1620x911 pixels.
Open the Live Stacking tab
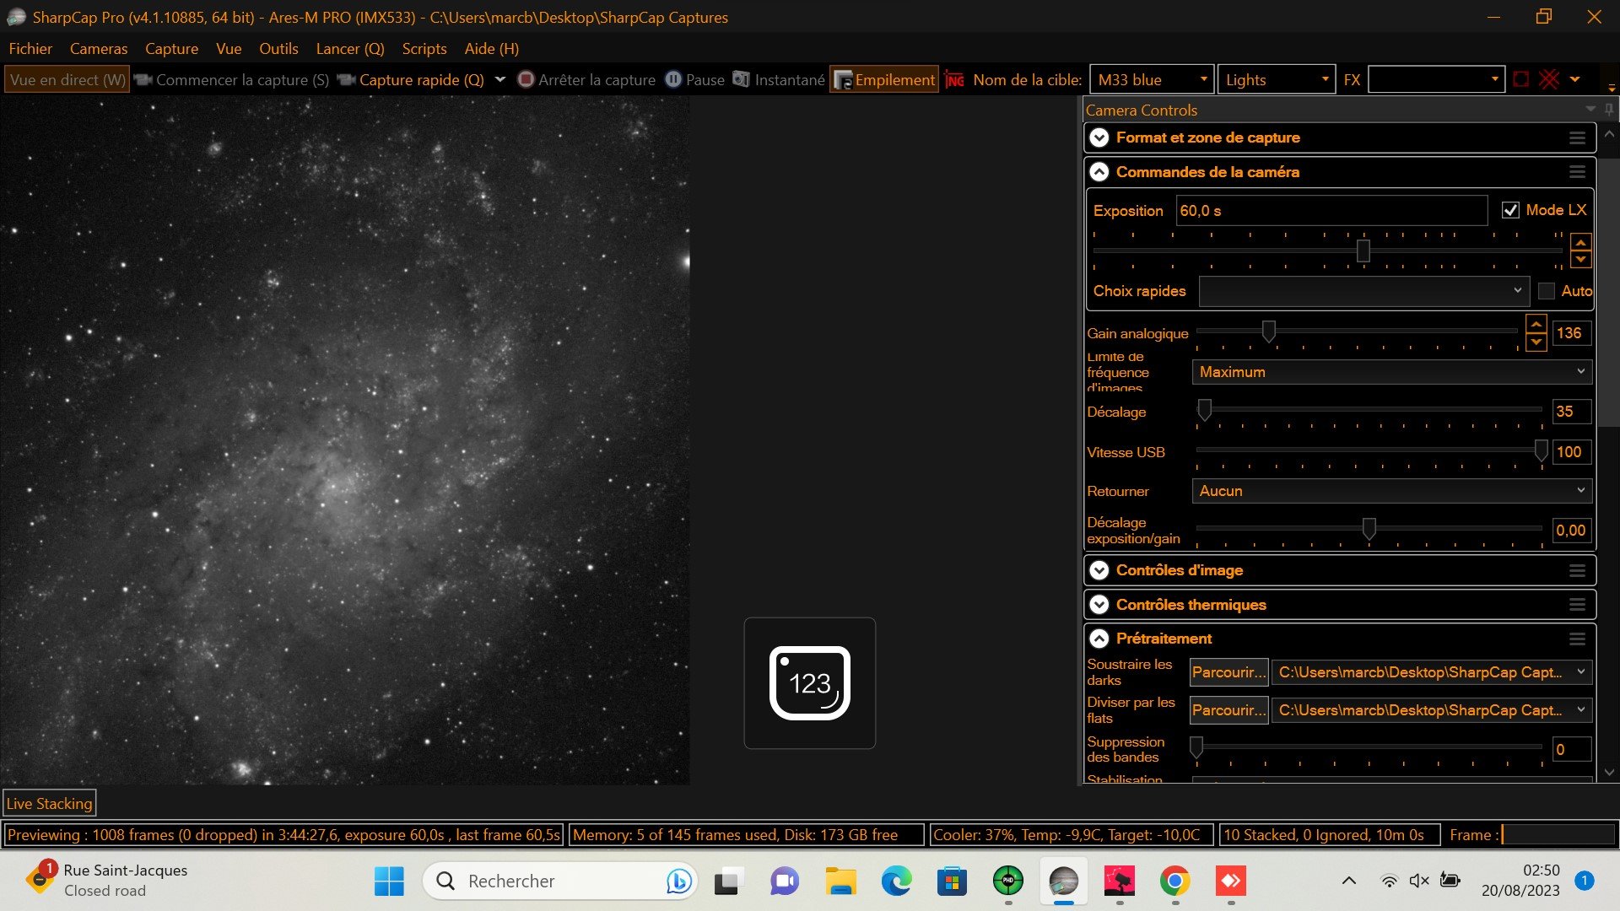50,804
